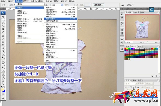
Task: Select the Magic Wand tool
Action: [3, 26]
